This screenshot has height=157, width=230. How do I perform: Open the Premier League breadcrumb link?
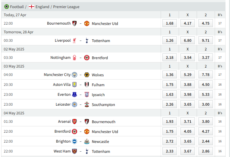[x=66, y=7]
